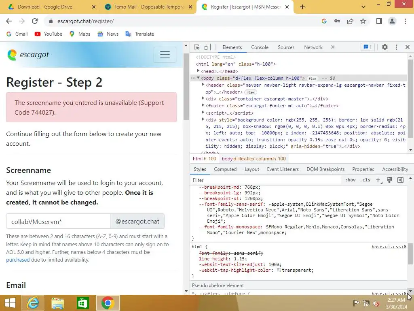Open the purchased link
Screen dimensions: 414x311
[x=18, y=260]
